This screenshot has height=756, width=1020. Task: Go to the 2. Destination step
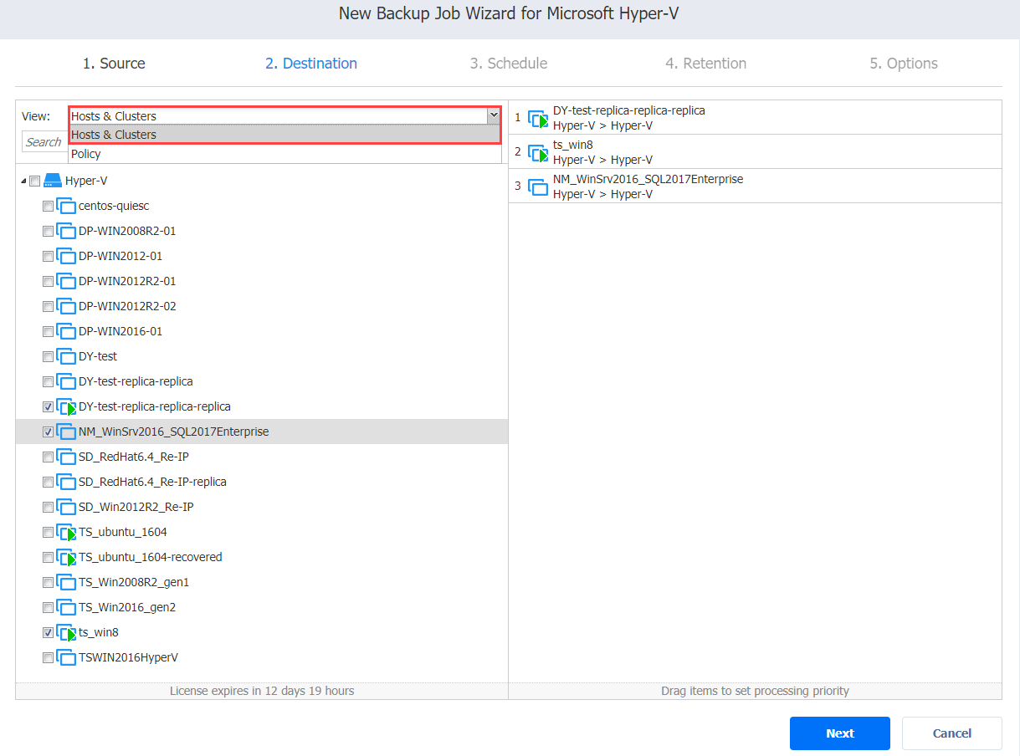pyautogui.click(x=311, y=64)
